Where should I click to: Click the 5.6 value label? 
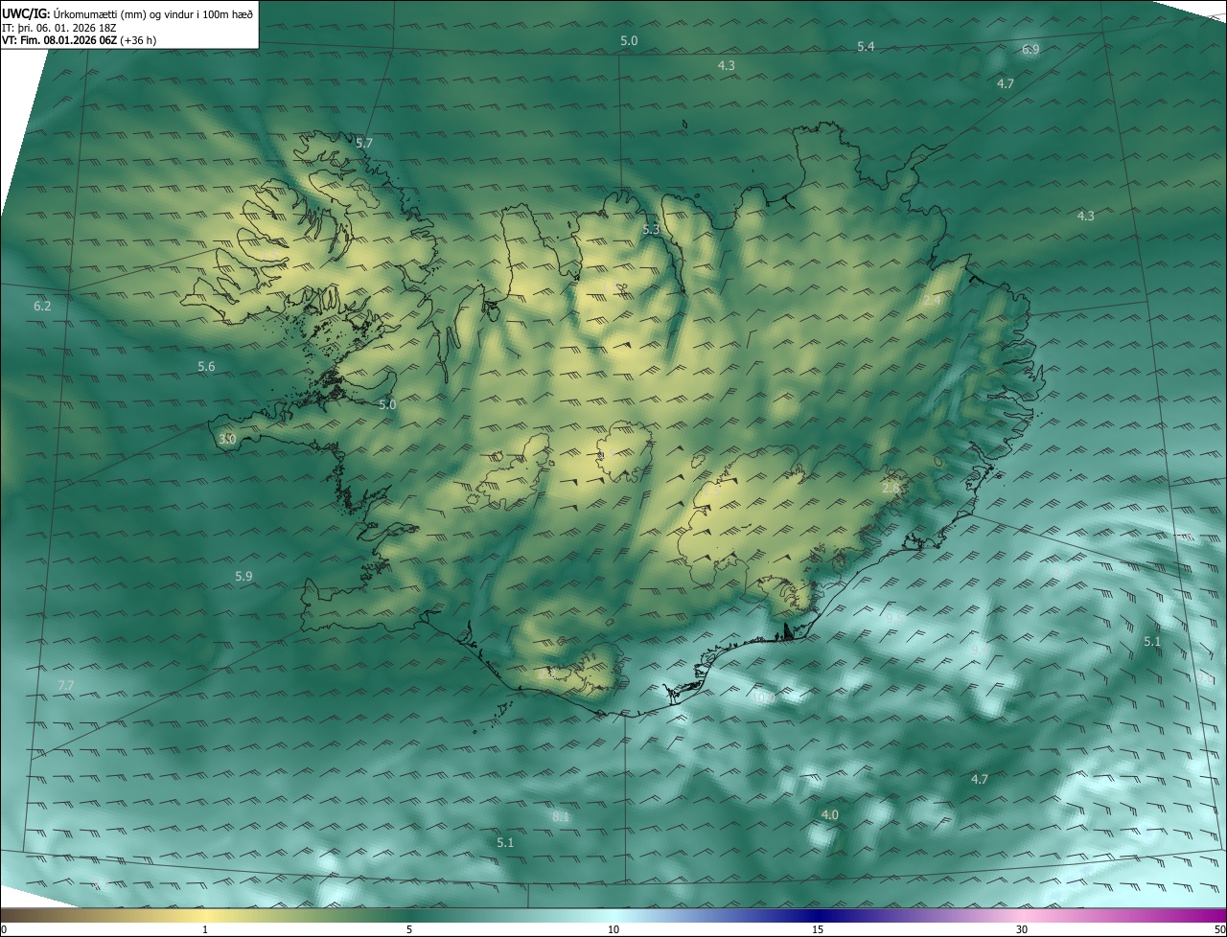coord(206,366)
